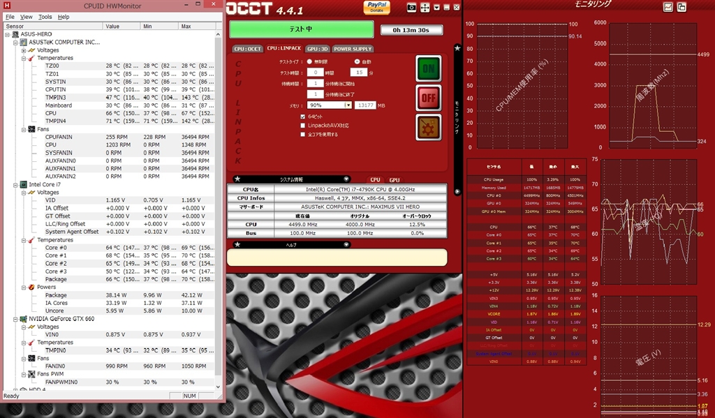Expand the motherboard Voltages node
Image resolution: width=715 pixels, height=418 pixels.
click(24, 50)
